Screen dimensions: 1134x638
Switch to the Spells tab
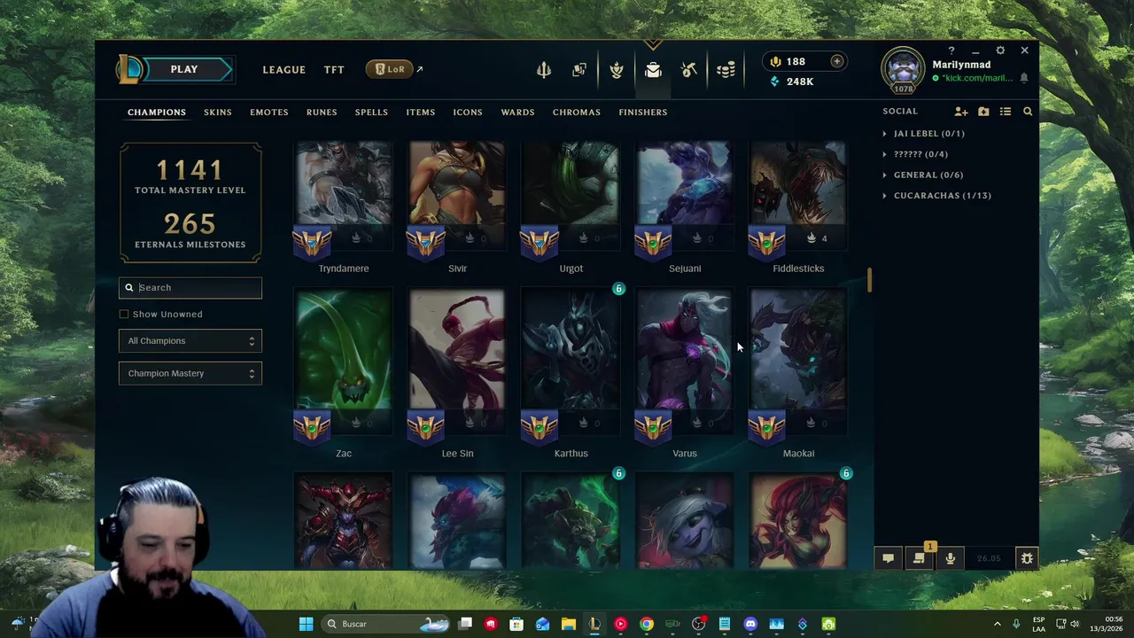coord(371,113)
